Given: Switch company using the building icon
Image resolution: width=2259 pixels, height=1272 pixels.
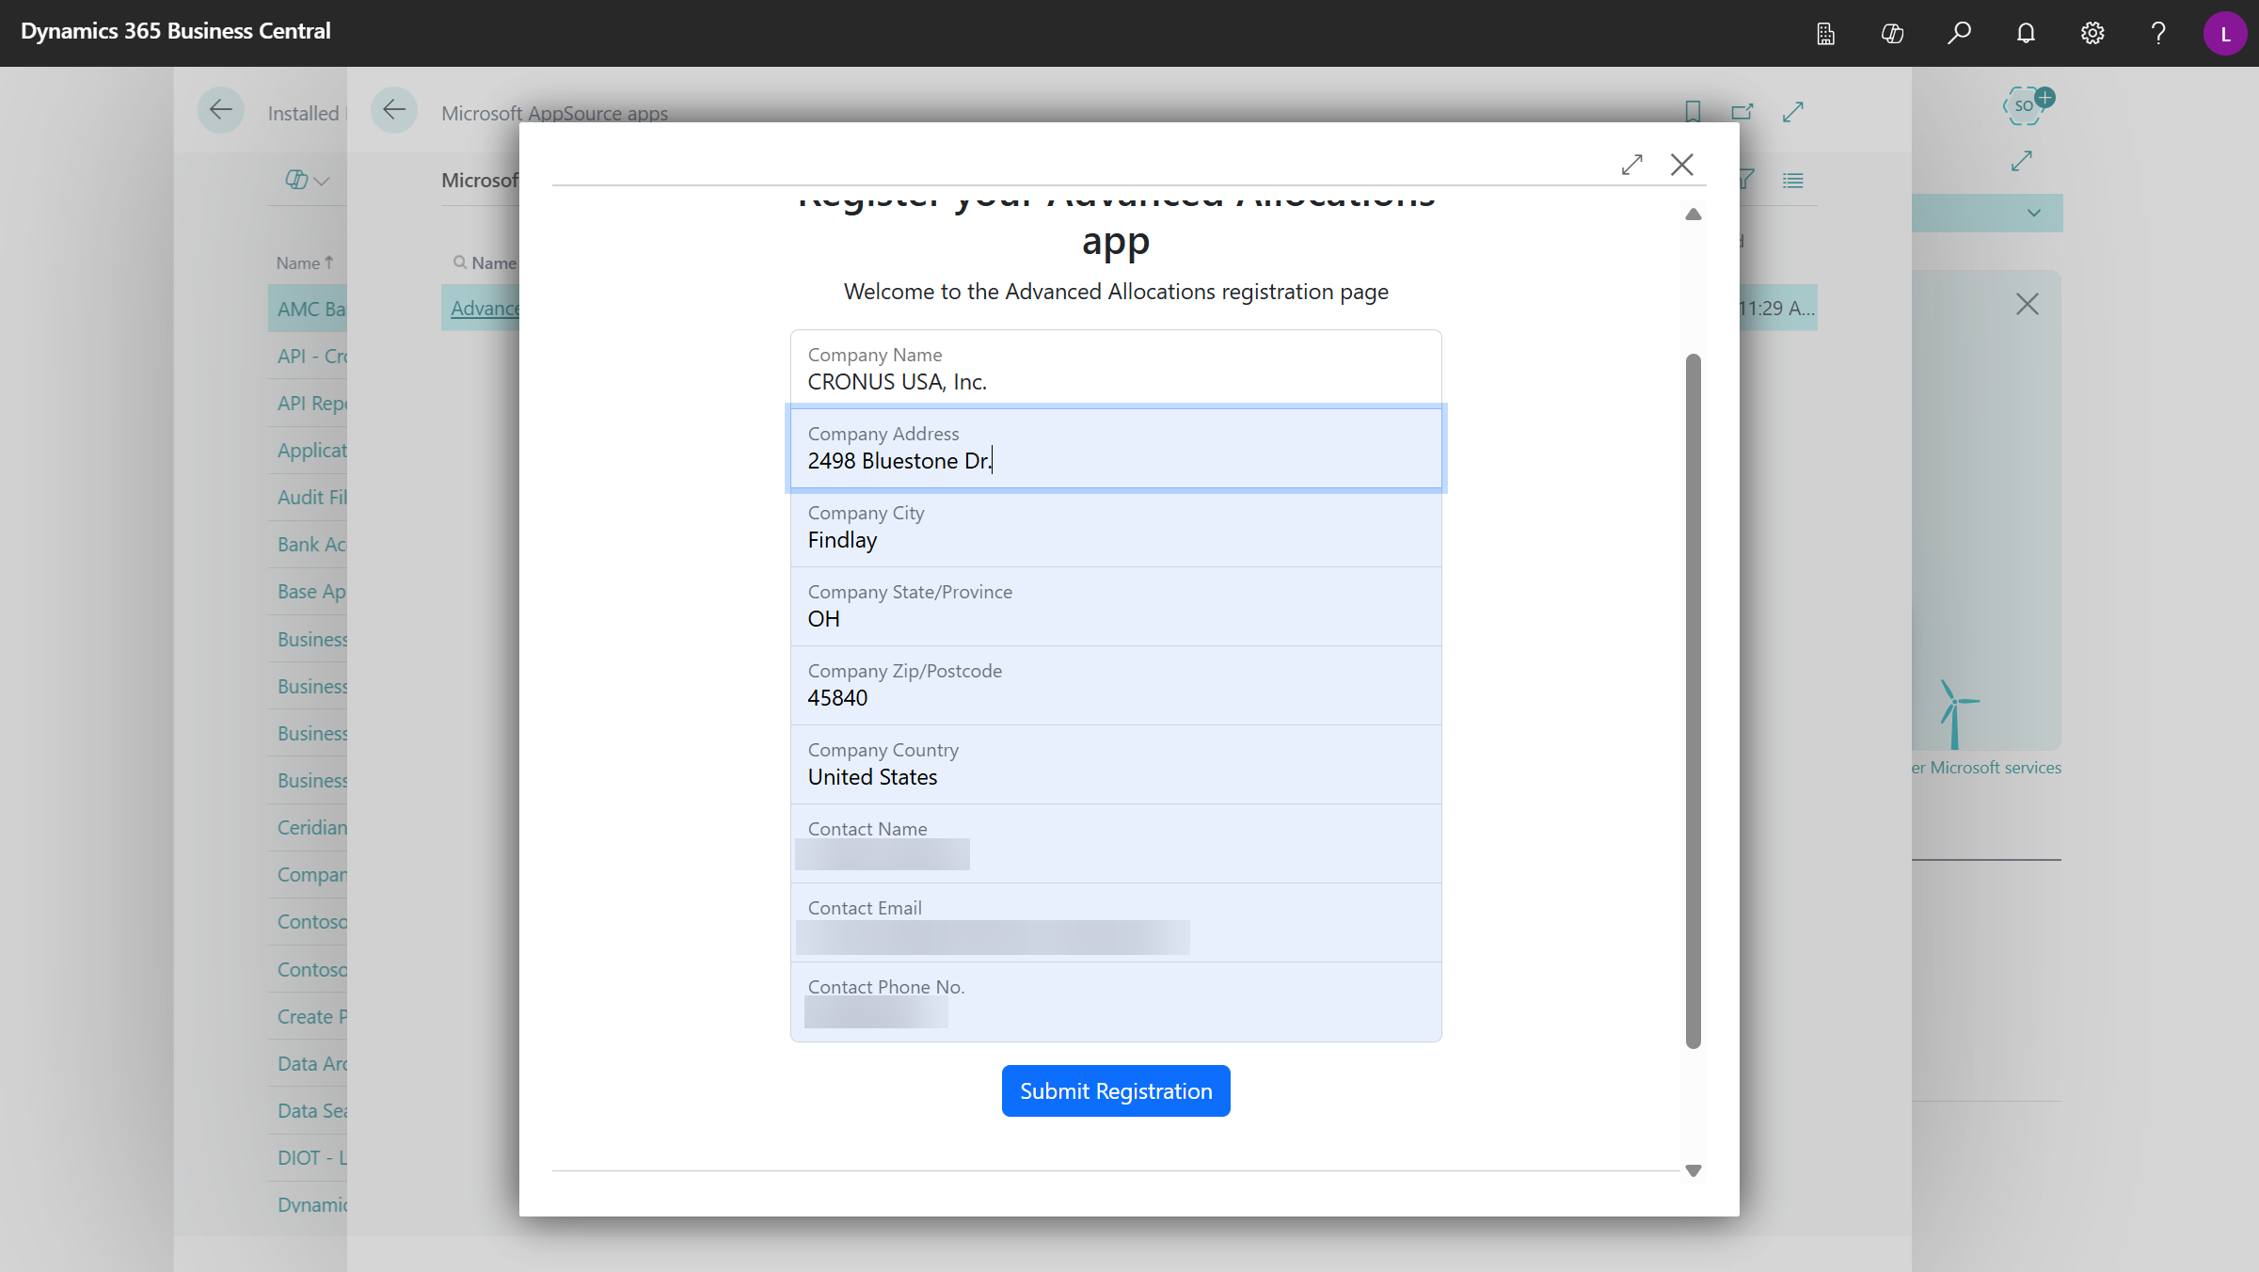Looking at the screenshot, I should click(1825, 33).
